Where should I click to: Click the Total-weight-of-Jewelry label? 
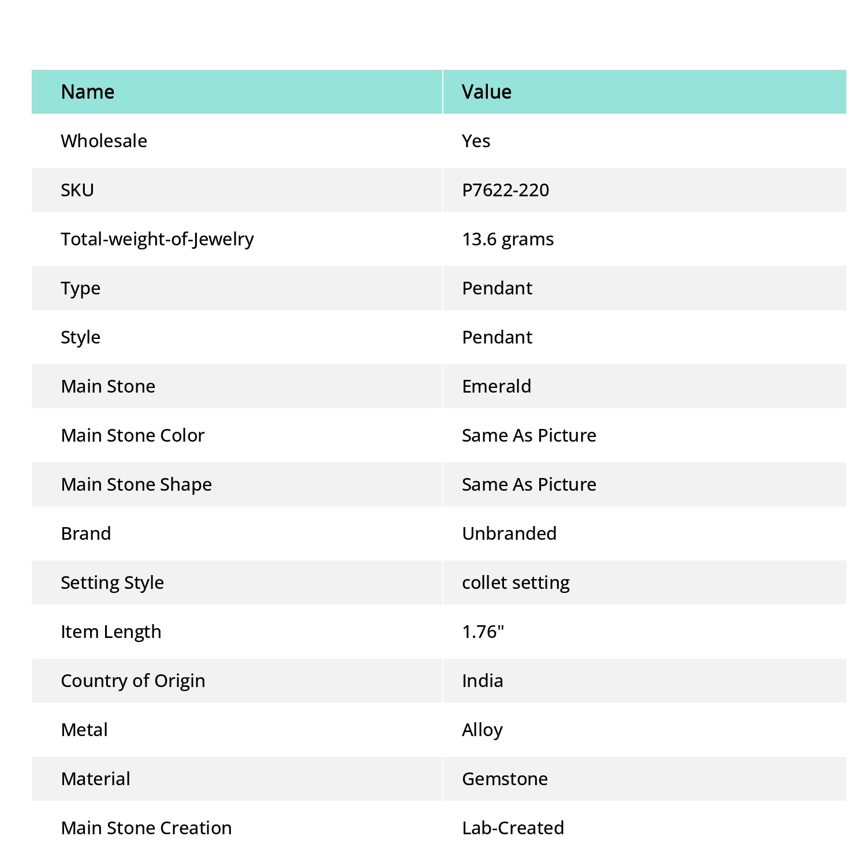[x=158, y=239]
